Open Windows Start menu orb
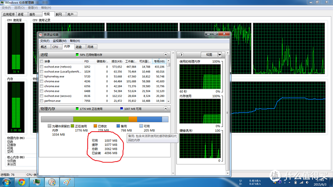The height and width of the screenshot is (187, 333). [6, 182]
